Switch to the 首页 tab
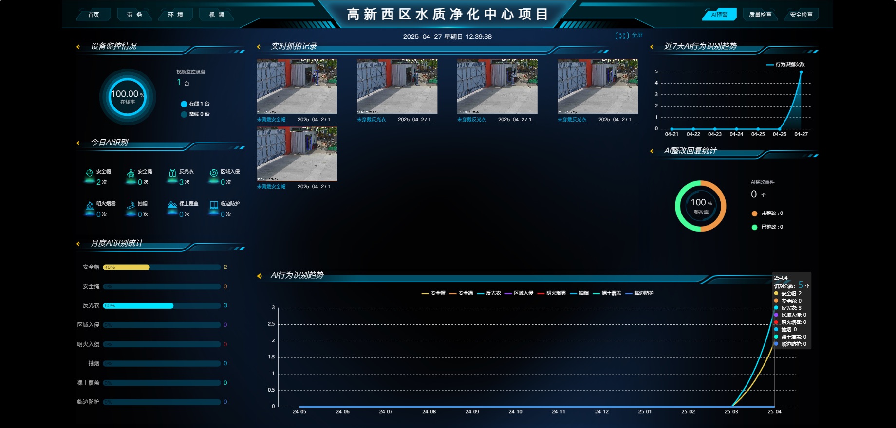The image size is (896, 428). pyautogui.click(x=93, y=15)
